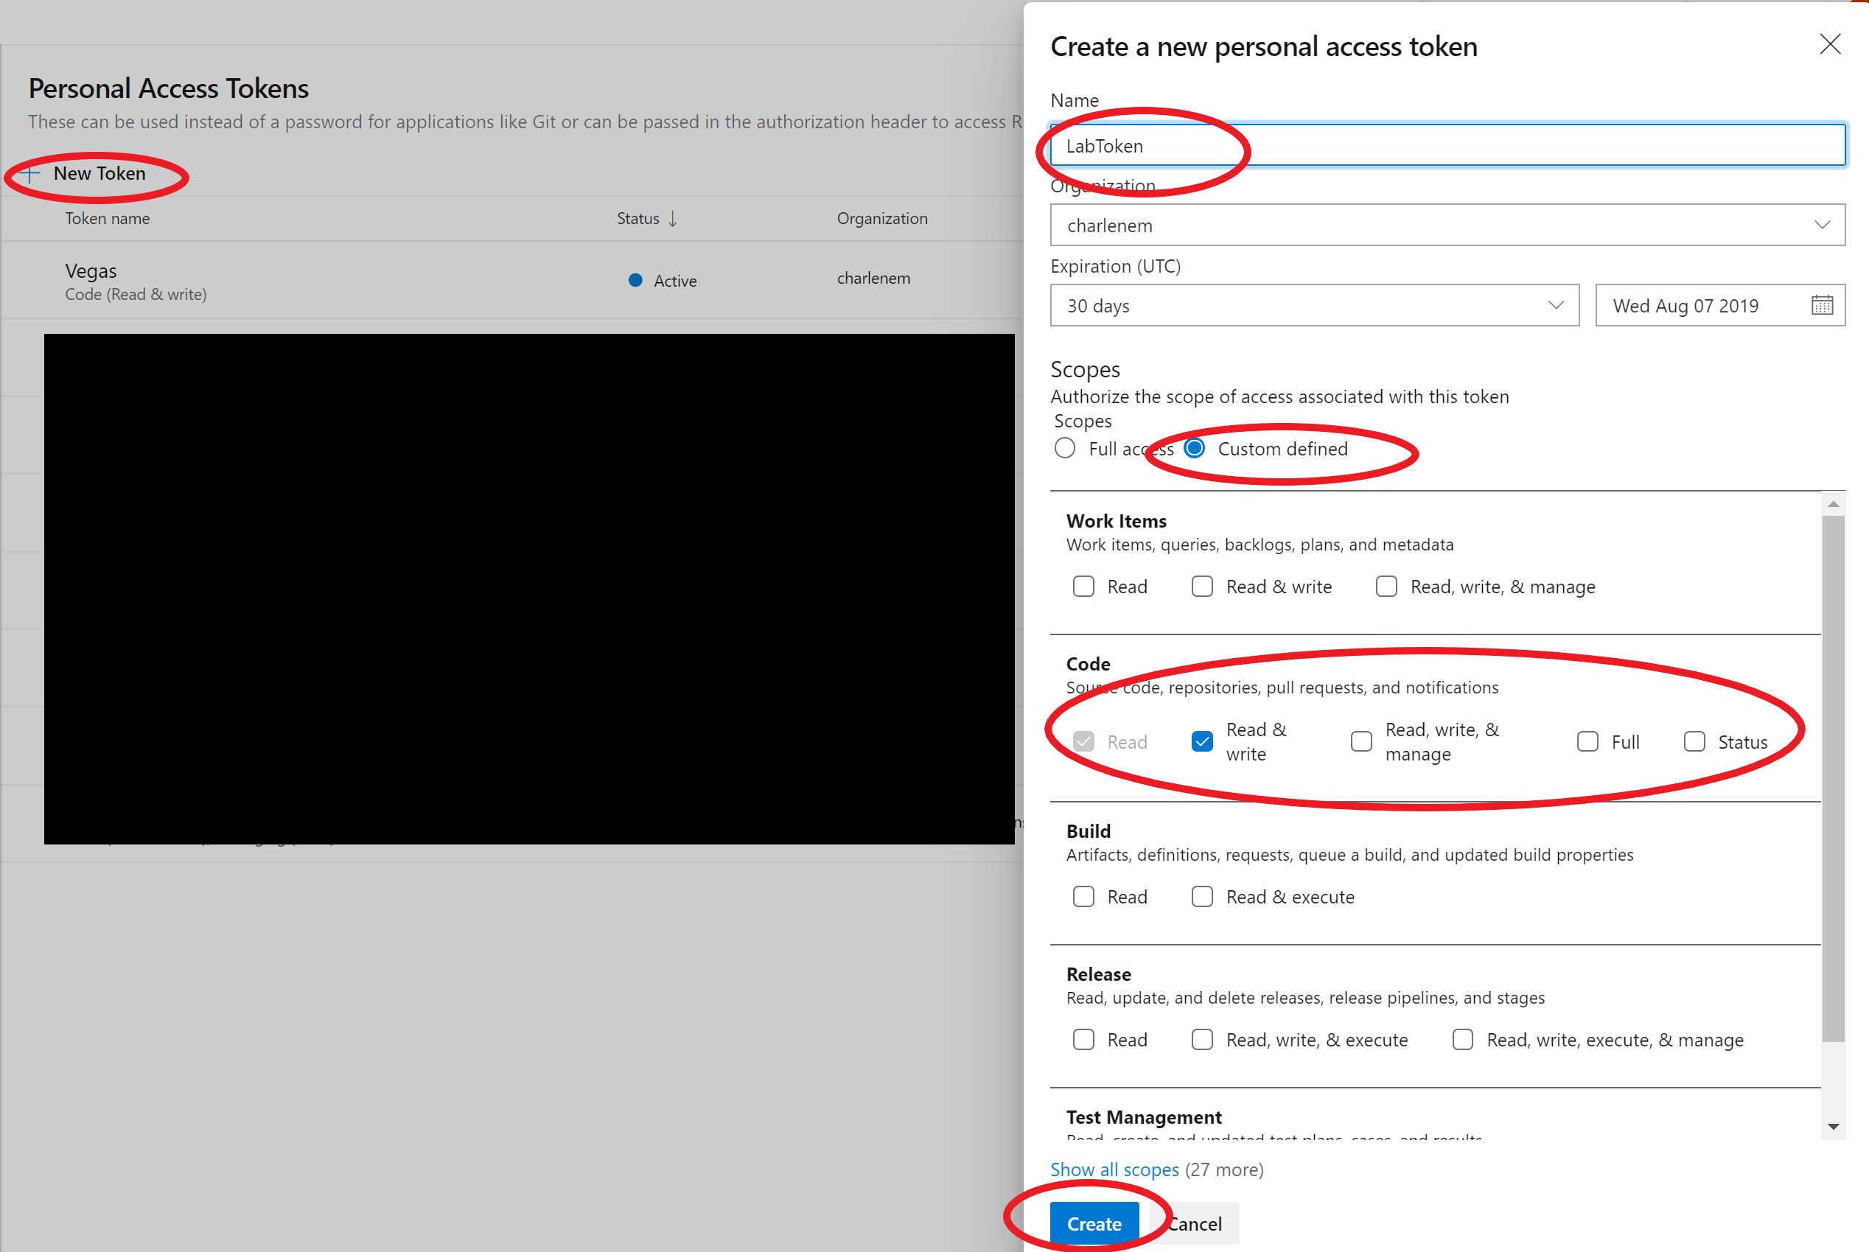The height and width of the screenshot is (1252, 1869).
Task: Click the scopes list scrollbar thumb
Action: pyautogui.click(x=1833, y=778)
